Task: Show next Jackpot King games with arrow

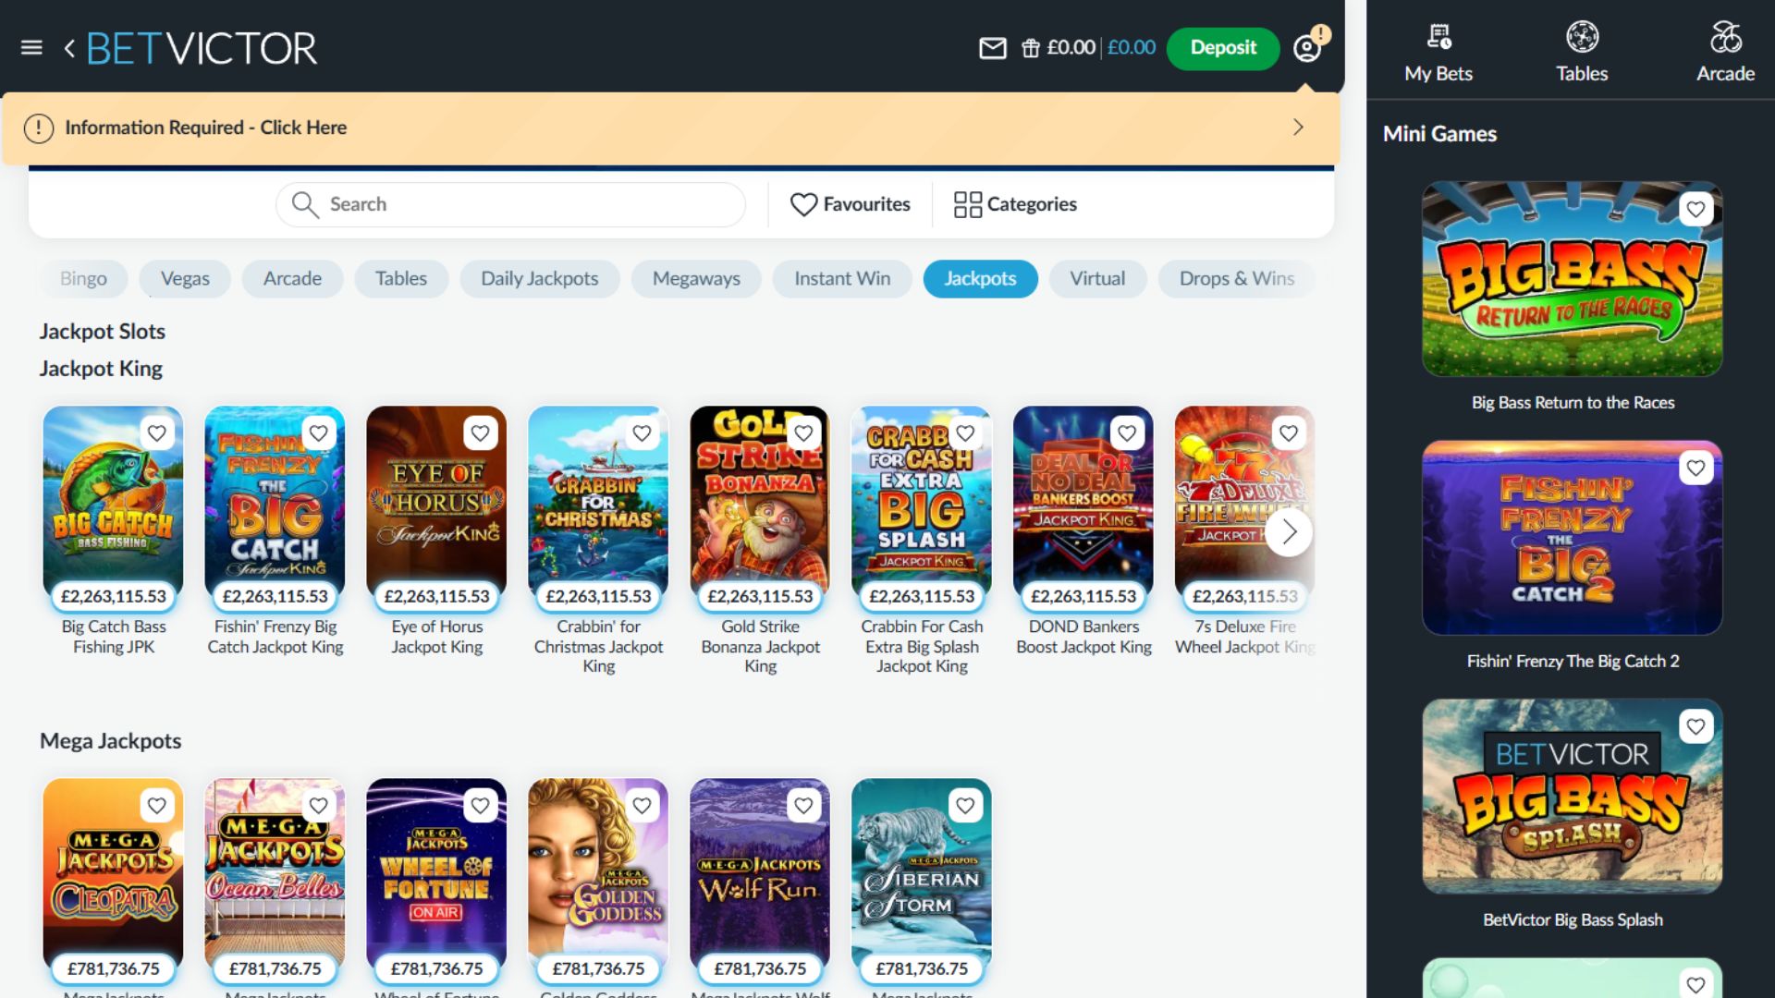Action: [x=1289, y=532]
